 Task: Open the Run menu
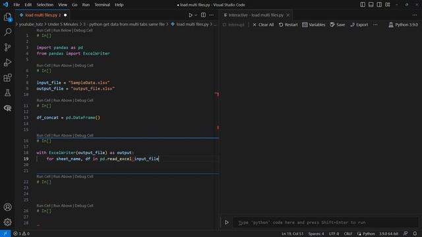point(86,5)
